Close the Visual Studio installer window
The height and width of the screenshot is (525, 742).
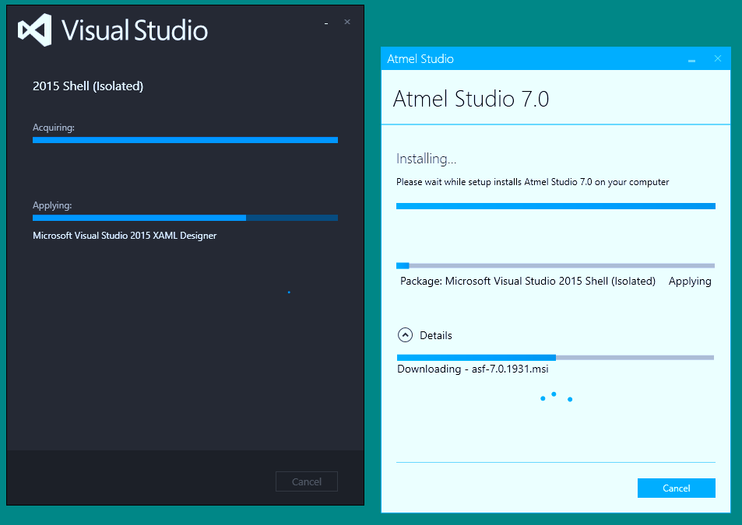(347, 23)
